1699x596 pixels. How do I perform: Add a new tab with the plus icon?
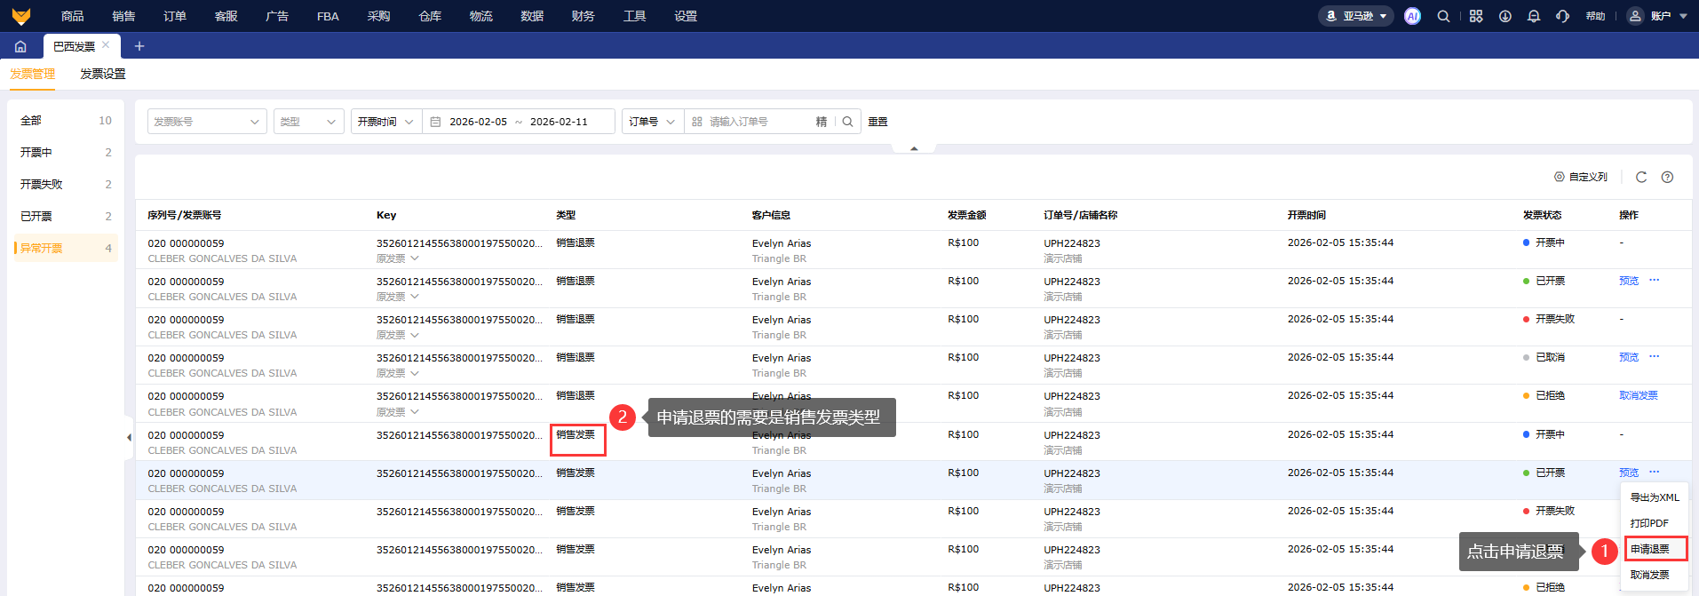click(x=139, y=46)
